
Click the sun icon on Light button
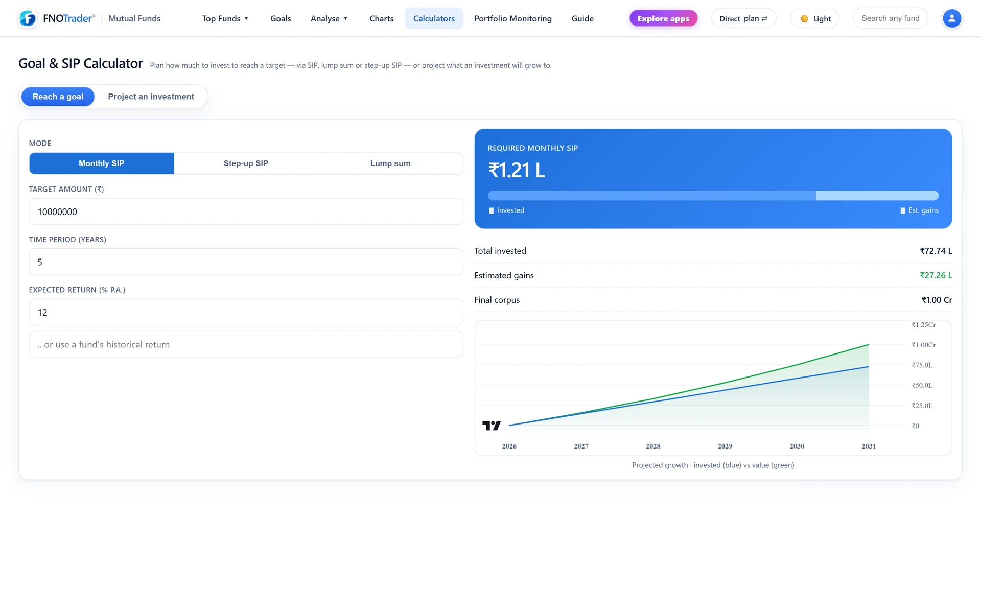click(804, 19)
